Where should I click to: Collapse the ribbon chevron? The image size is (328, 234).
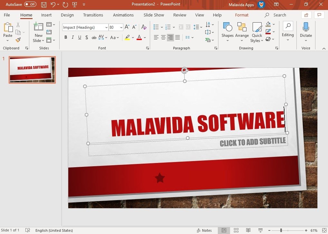click(x=324, y=48)
